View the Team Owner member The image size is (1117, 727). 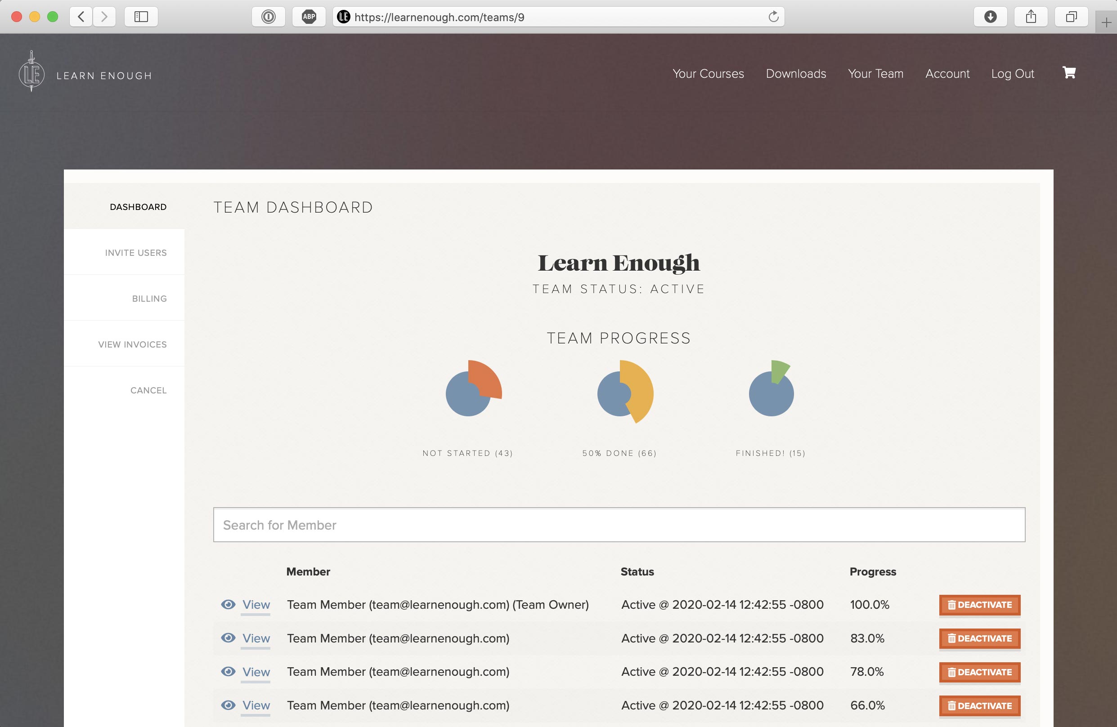pos(256,605)
